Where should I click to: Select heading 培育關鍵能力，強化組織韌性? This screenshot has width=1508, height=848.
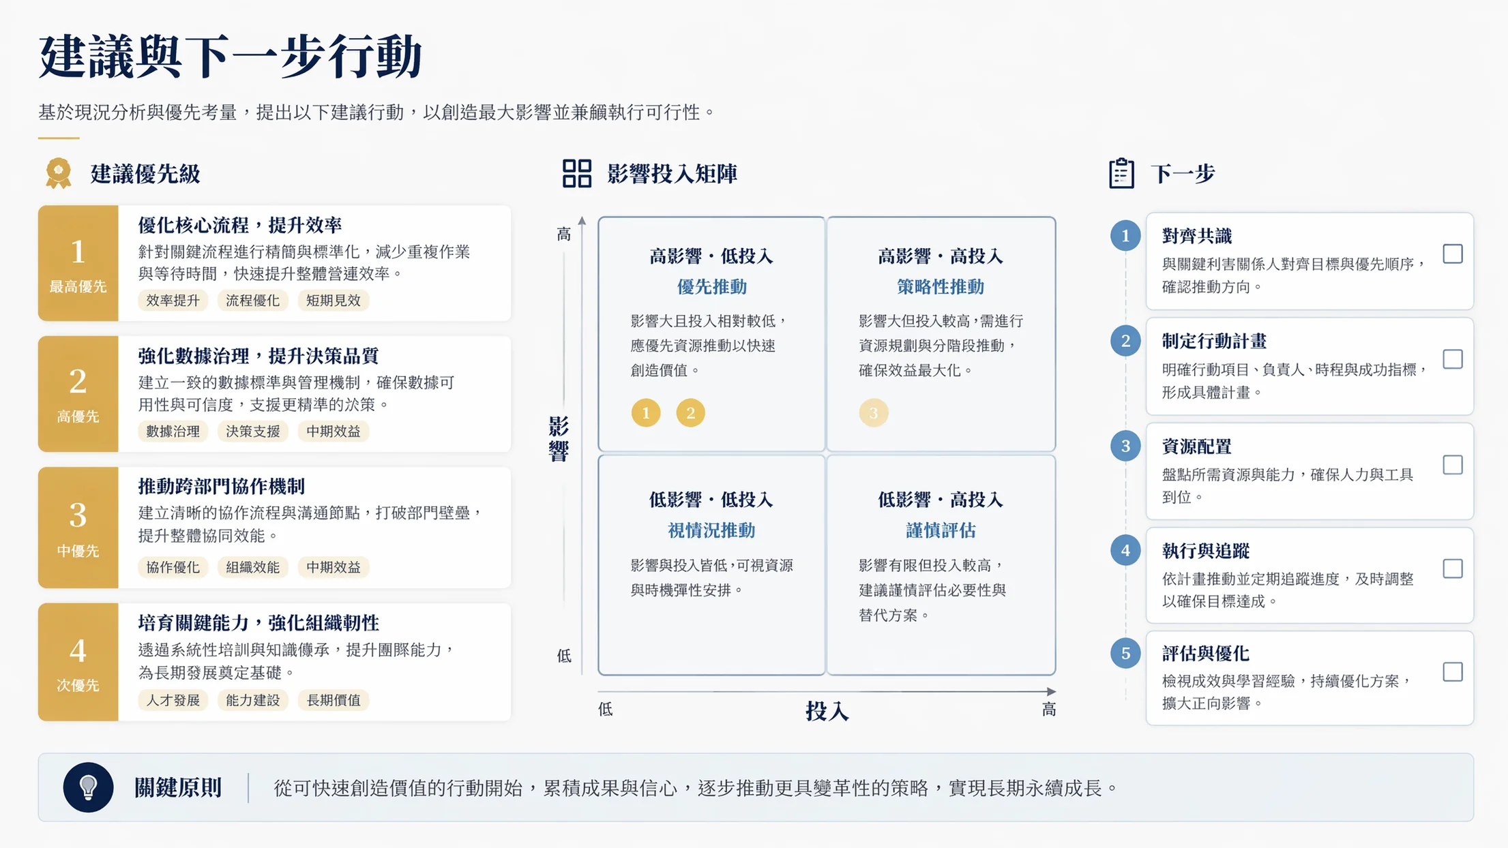(258, 622)
